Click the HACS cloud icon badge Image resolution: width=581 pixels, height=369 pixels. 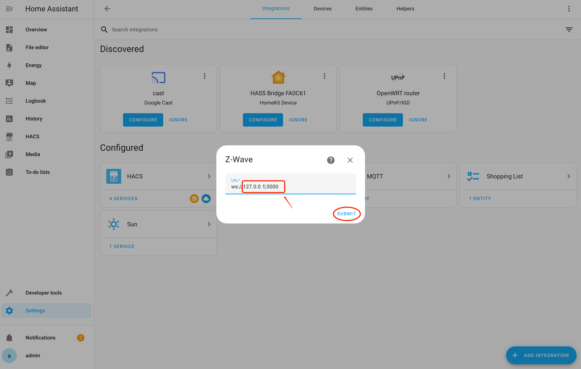(206, 198)
